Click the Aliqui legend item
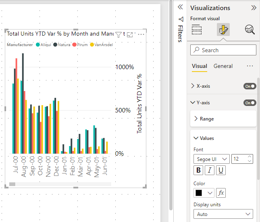Viewport: 260px width, 222px height. pos(44,45)
